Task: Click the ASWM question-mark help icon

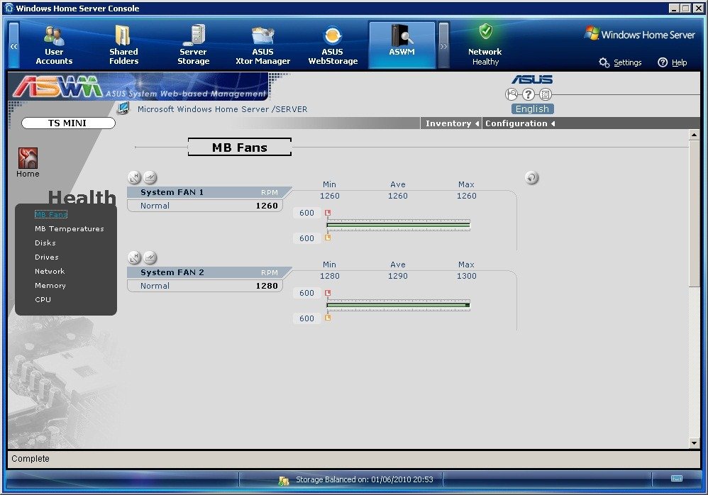Action: [x=529, y=94]
